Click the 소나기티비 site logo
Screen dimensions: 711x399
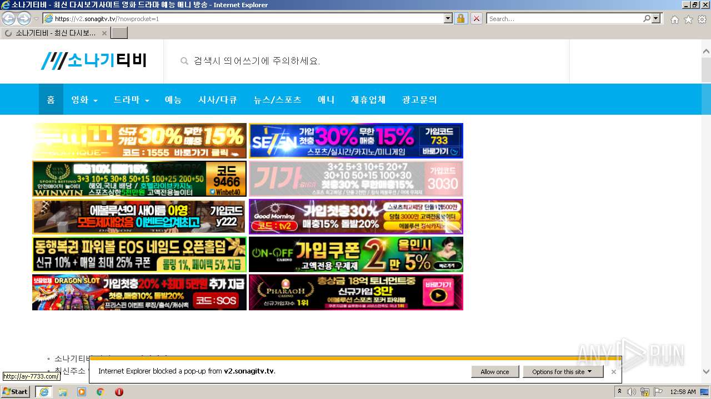(x=94, y=60)
